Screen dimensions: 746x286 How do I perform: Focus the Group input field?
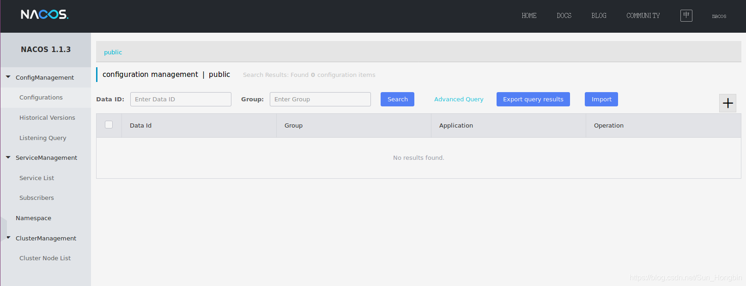[320, 99]
